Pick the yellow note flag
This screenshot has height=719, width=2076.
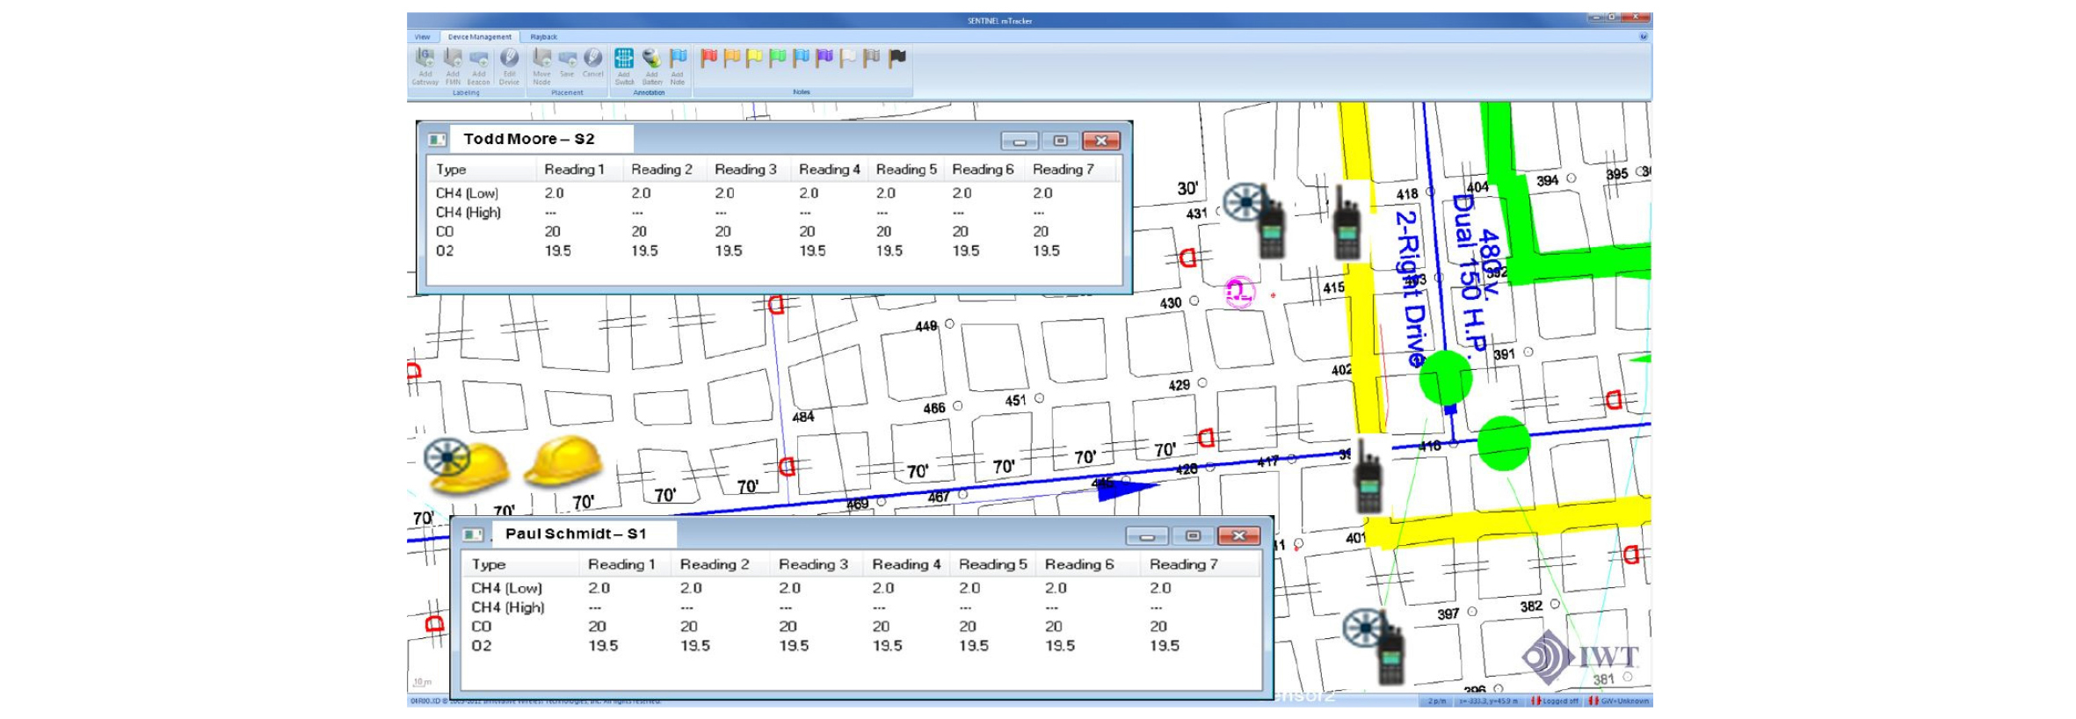(x=755, y=58)
